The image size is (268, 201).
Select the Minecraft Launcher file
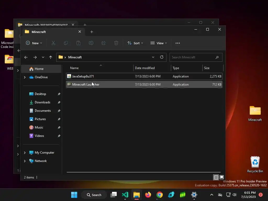point(144,85)
